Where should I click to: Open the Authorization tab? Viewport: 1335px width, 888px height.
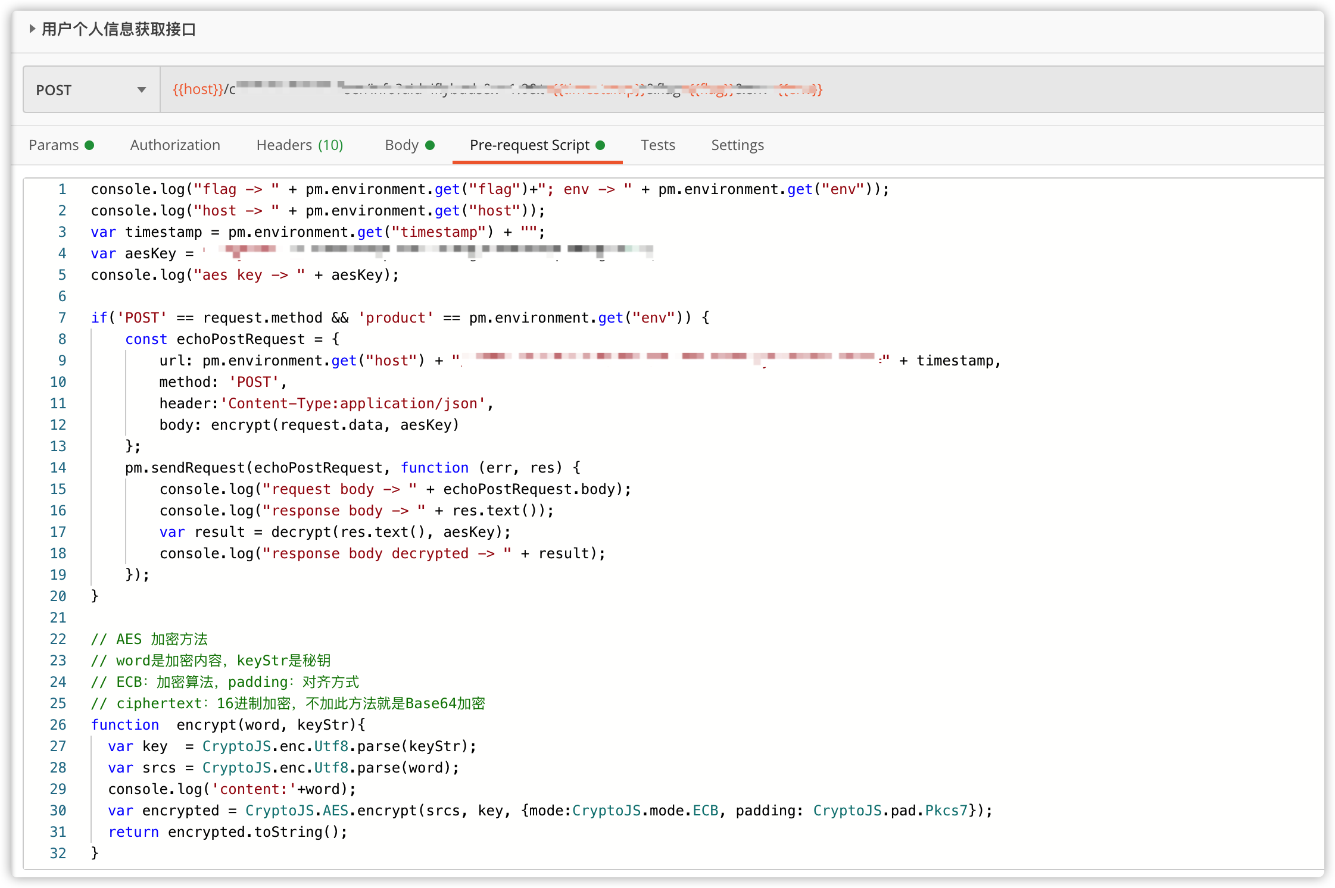click(175, 145)
